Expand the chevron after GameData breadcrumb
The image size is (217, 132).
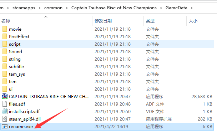pos(192,8)
